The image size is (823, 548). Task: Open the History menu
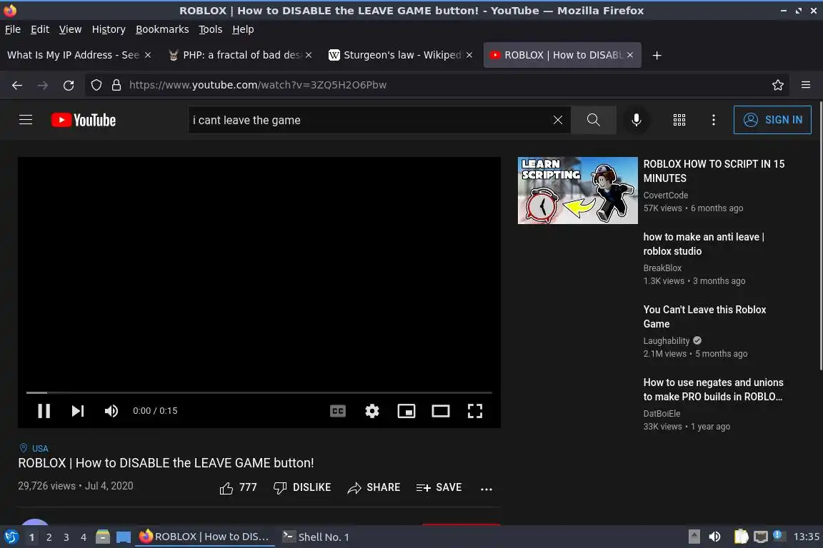(x=109, y=29)
